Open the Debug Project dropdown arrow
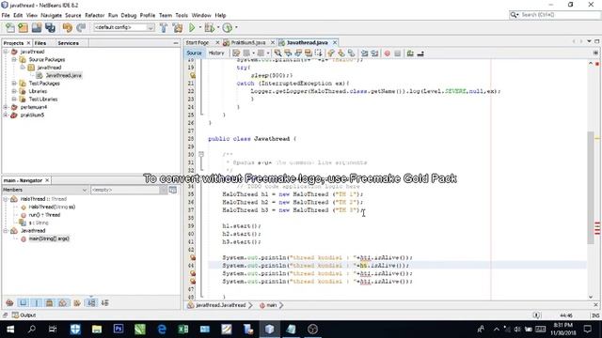The image size is (602, 338). (218, 27)
